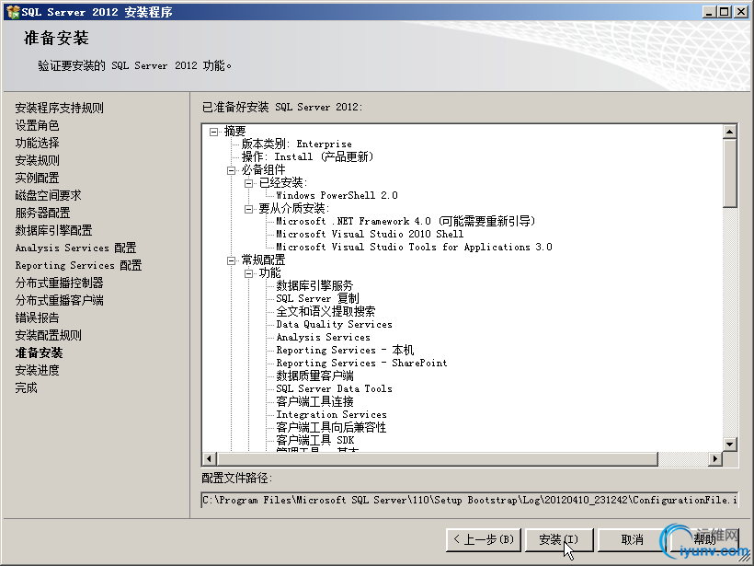Select 数据库引擎服务 feature item

tap(314, 286)
